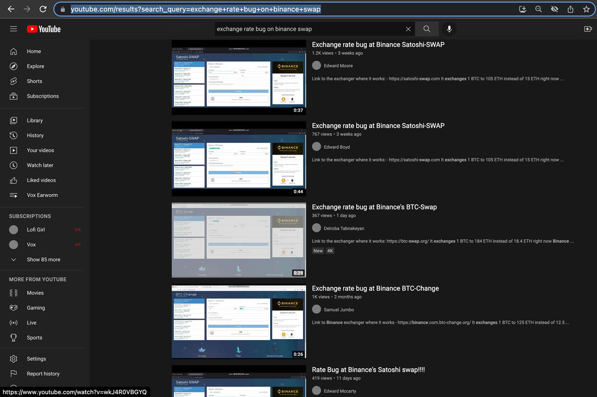Click the install/download icon in address bar

[522, 9]
